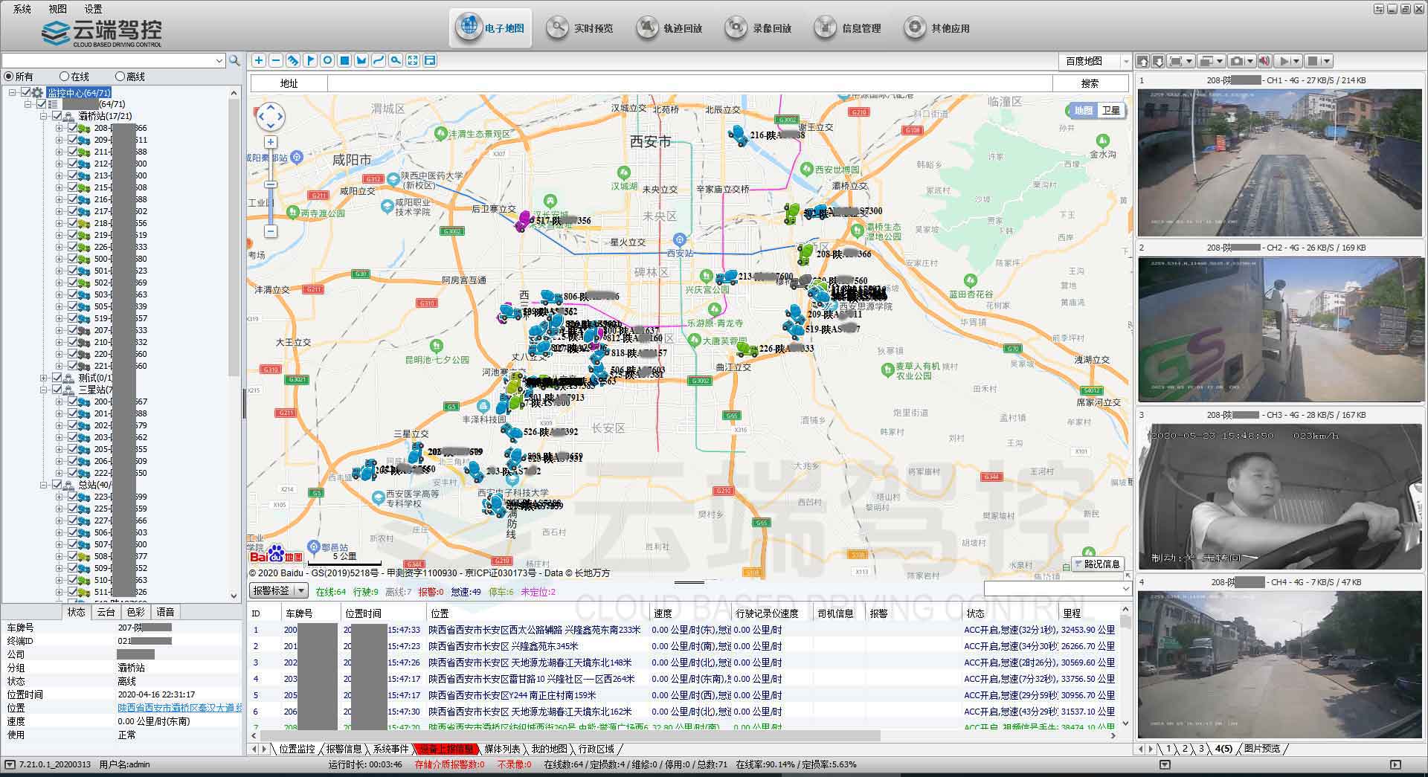Toggle checkbox for vehicle 213 in tree

click(72, 175)
